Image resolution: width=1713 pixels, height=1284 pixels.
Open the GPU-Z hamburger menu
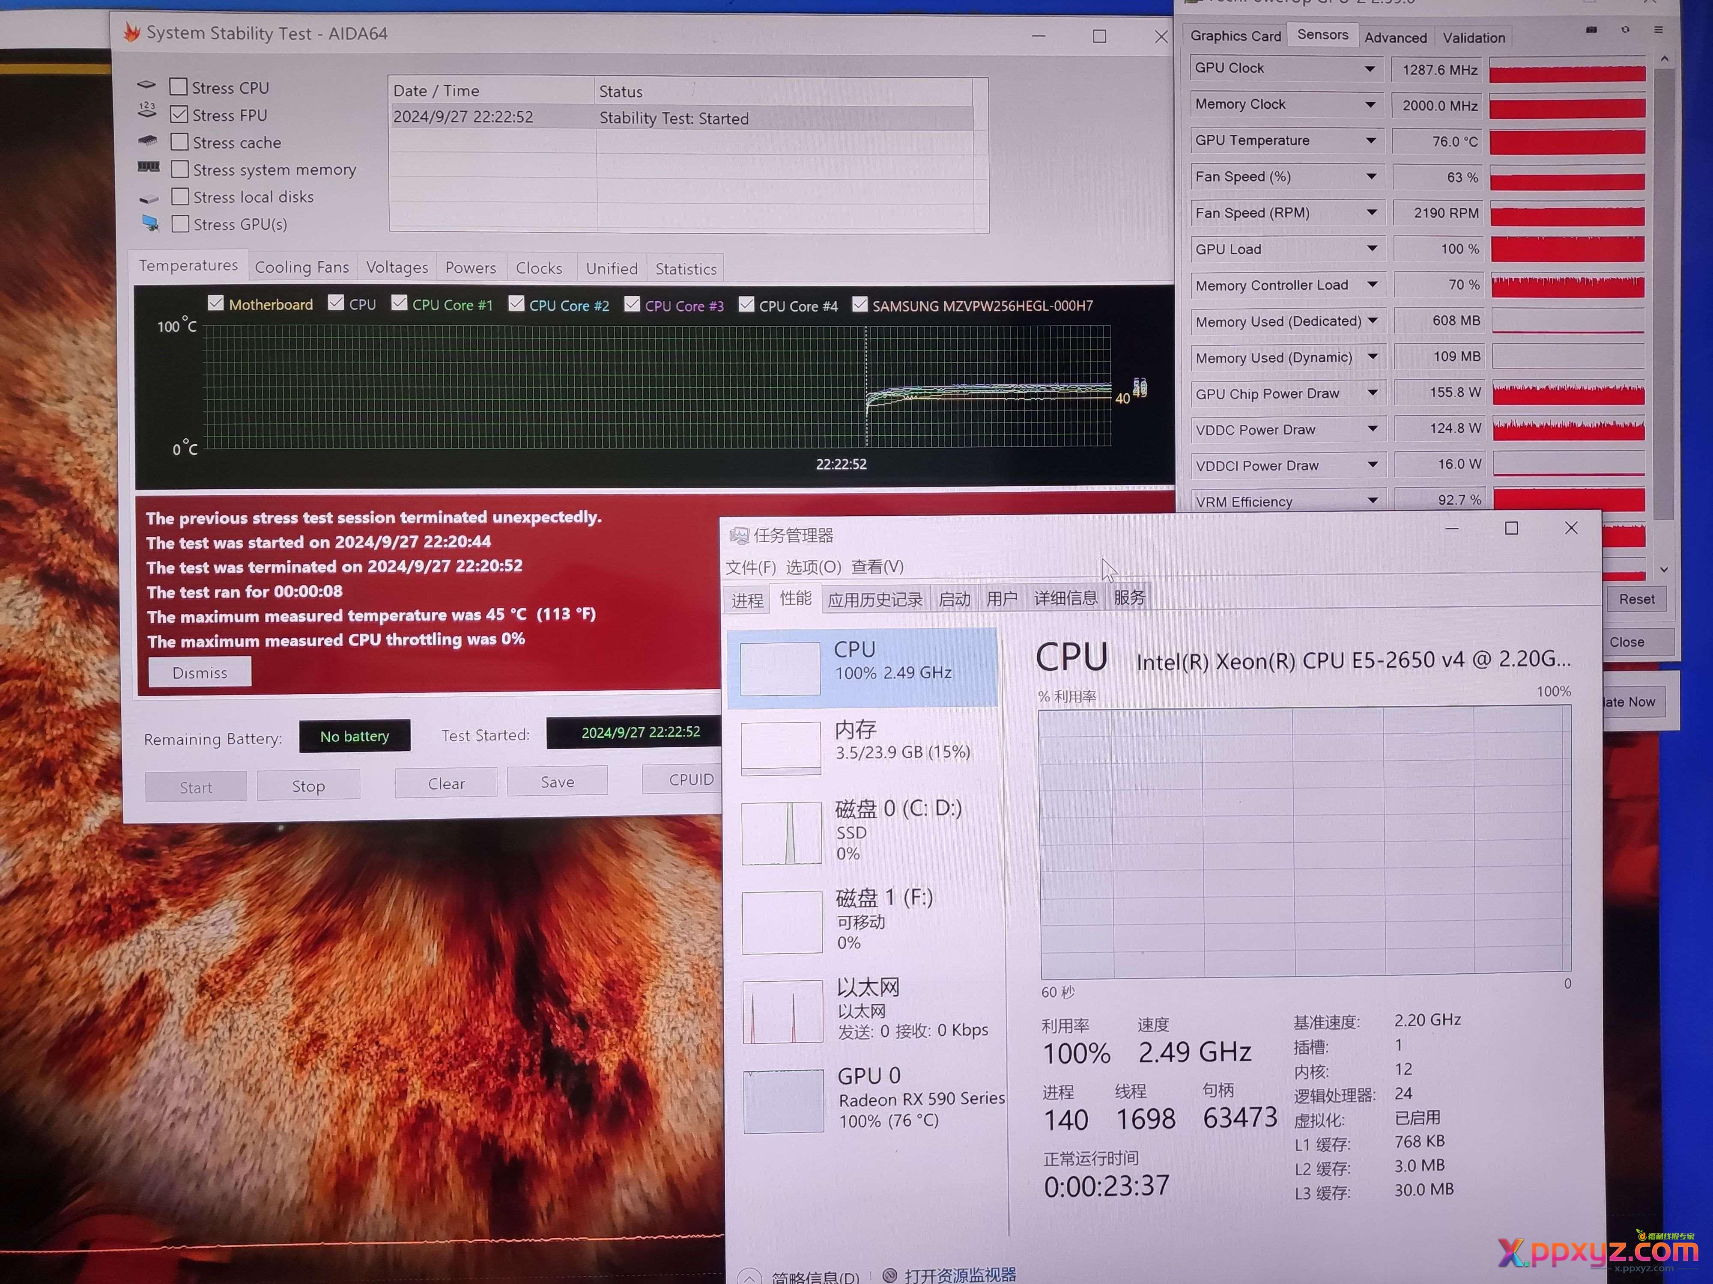1659,30
